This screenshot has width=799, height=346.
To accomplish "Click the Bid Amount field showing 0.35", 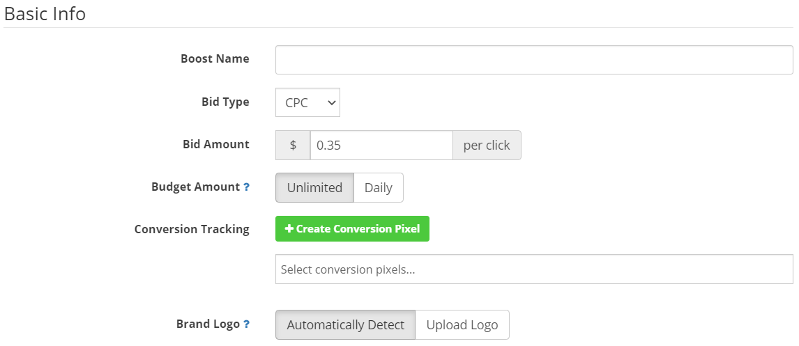I will click(381, 146).
